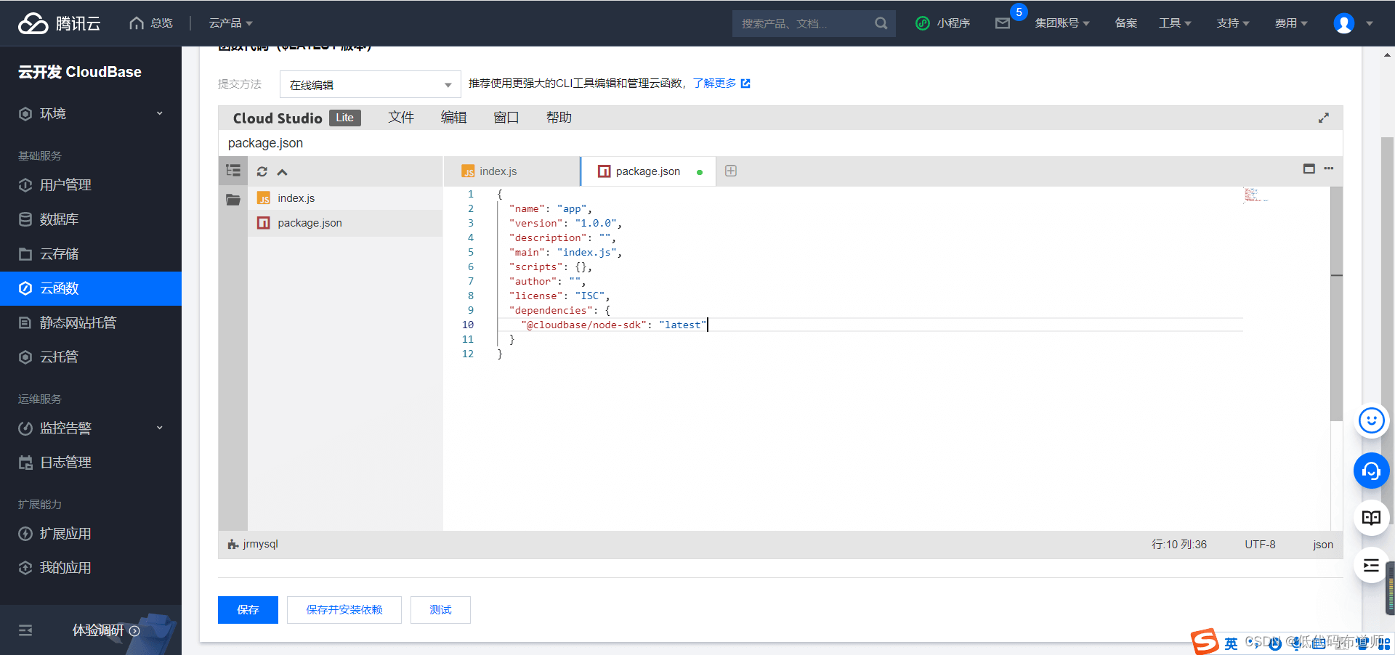
Task: Open the 集团账号 dropdown
Action: pos(1062,23)
